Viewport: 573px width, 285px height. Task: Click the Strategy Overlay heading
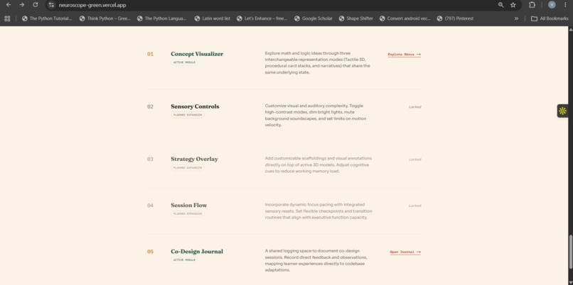[194, 159]
